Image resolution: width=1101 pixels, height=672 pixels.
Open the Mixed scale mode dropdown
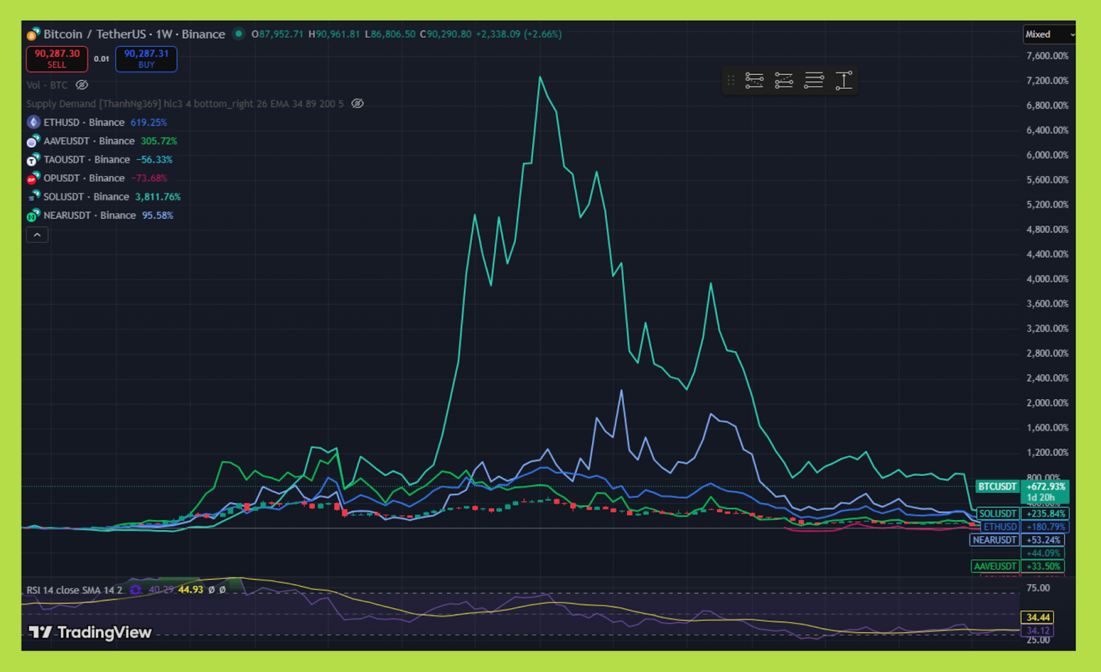[1049, 34]
